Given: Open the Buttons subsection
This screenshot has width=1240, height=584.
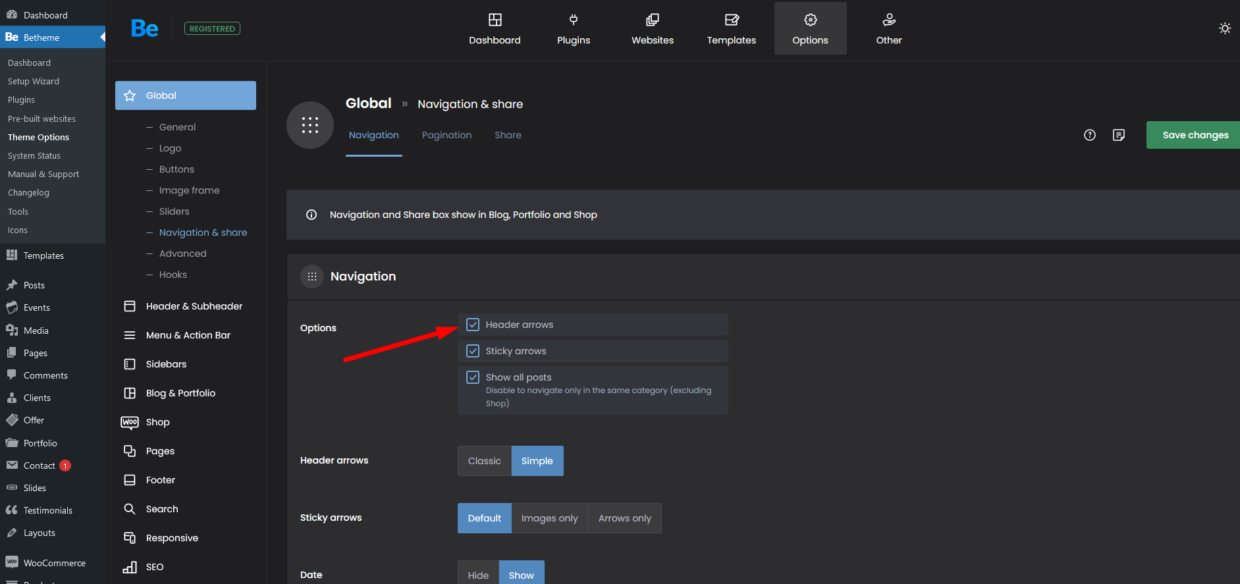Looking at the screenshot, I should click(176, 169).
